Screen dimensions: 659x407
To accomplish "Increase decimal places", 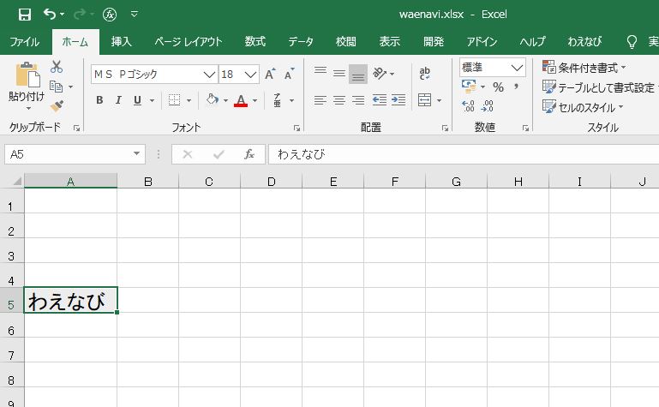I will coord(468,106).
